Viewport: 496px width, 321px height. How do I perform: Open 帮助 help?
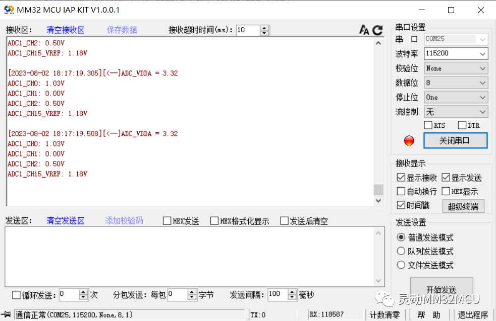[428, 314]
